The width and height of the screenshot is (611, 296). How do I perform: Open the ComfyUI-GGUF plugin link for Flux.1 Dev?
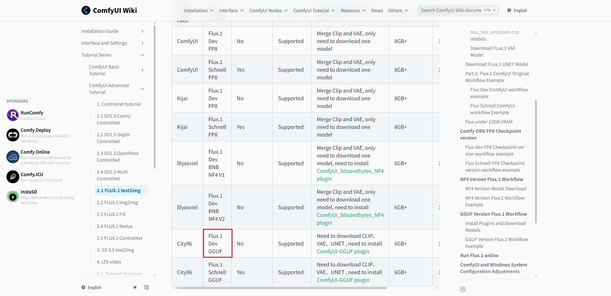343,251
